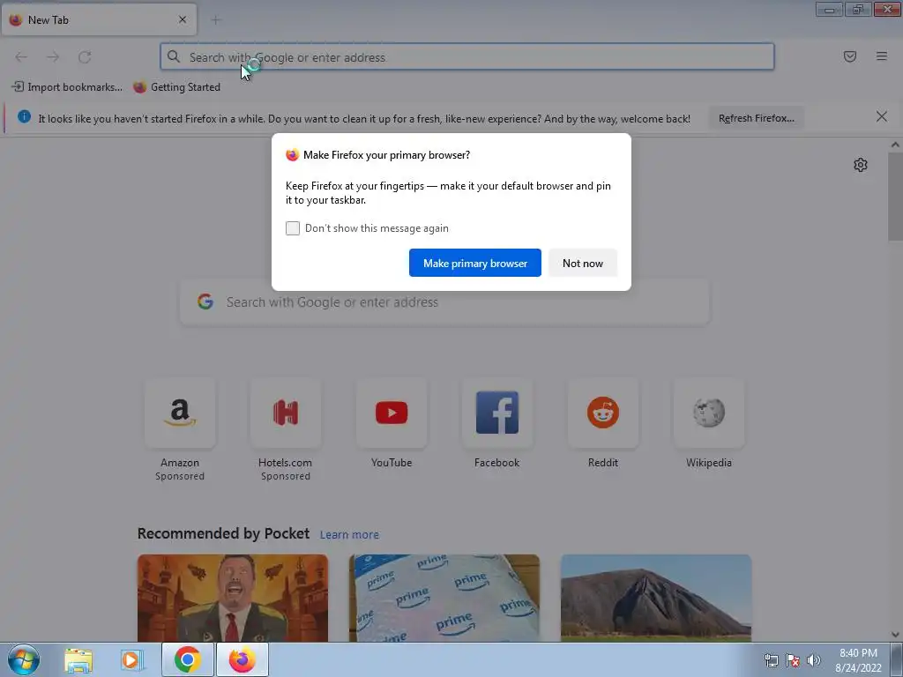Click the page scrollbar down arrow
Screen dimensions: 903x677
click(895, 635)
